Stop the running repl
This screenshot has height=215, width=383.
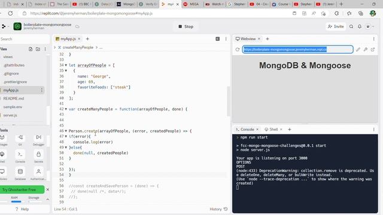186,26
